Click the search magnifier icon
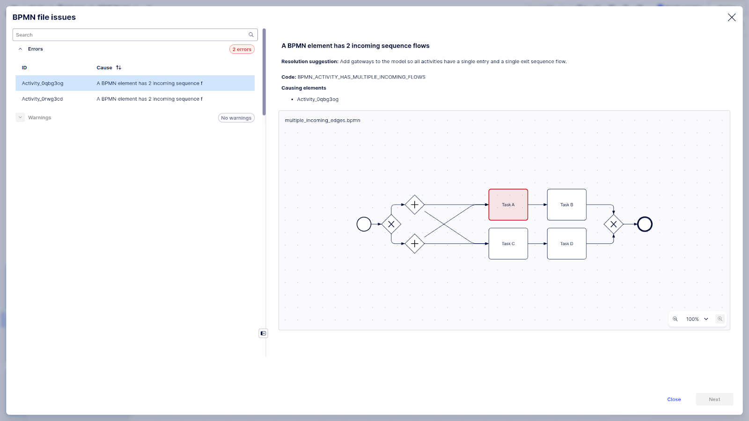Viewport: 749px width, 421px height. pos(251,35)
